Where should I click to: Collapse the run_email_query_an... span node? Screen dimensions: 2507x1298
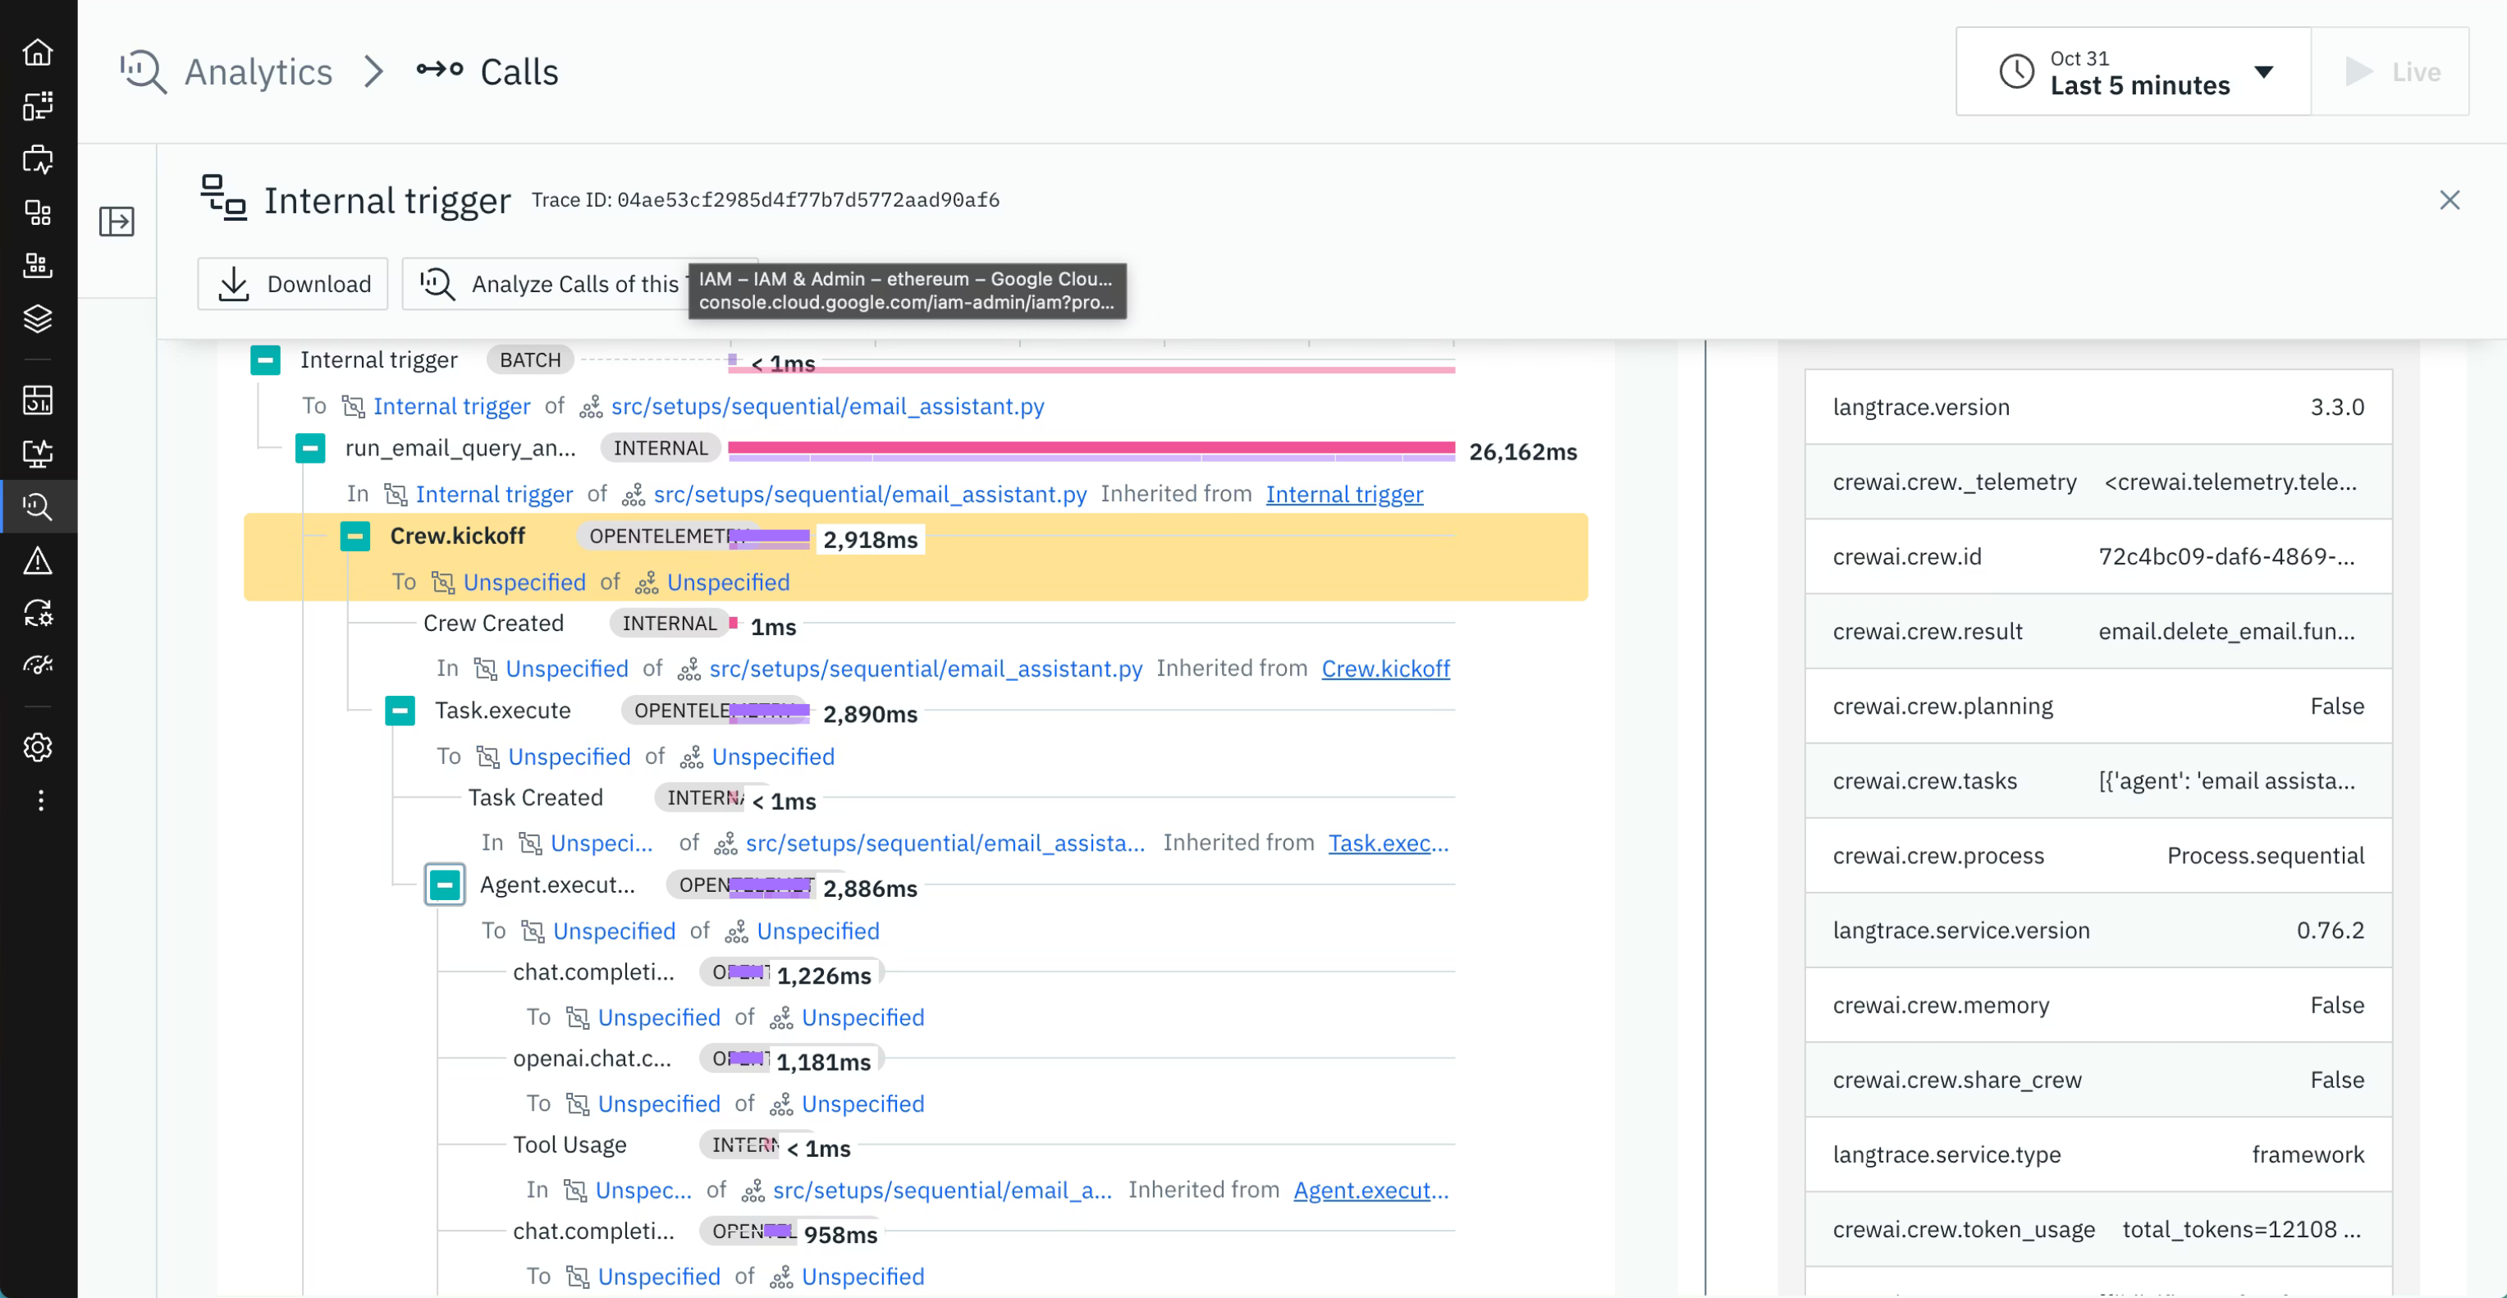click(x=310, y=449)
